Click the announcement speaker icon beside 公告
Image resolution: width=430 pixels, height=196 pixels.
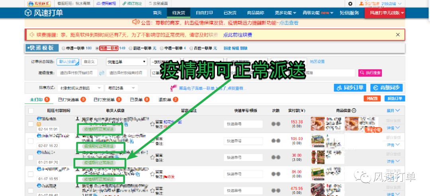pos(136,22)
